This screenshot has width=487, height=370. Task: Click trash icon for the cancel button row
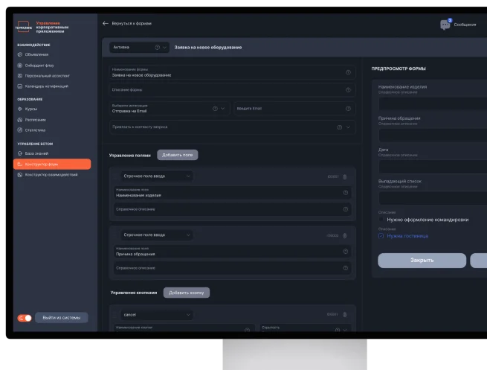click(345, 315)
